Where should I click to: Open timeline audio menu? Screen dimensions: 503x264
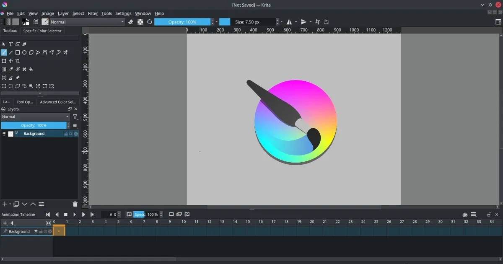point(13,223)
